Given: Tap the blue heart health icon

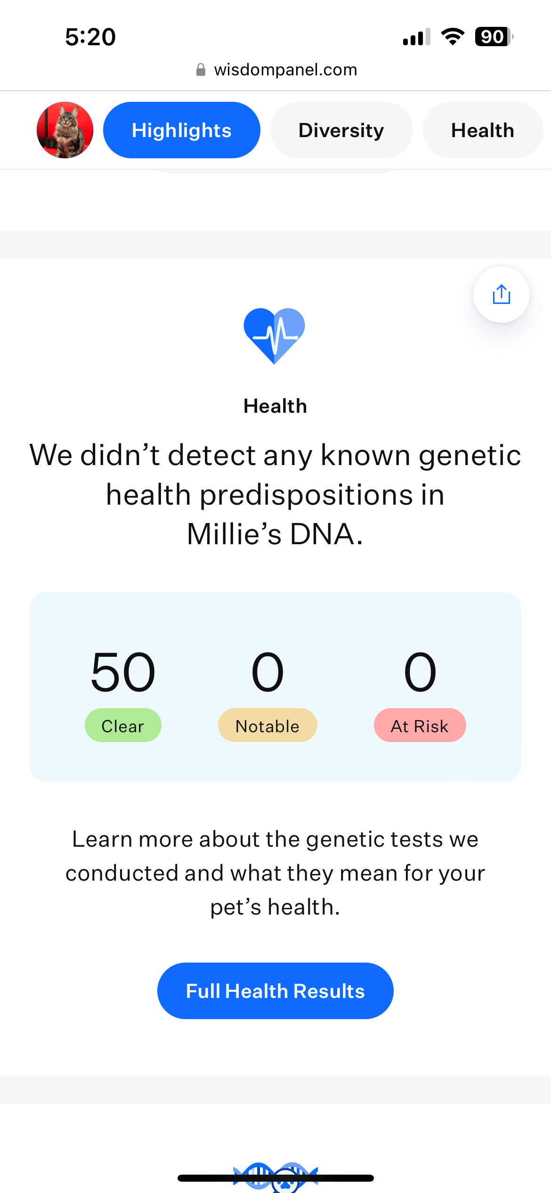Looking at the screenshot, I should tap(275, 335).
